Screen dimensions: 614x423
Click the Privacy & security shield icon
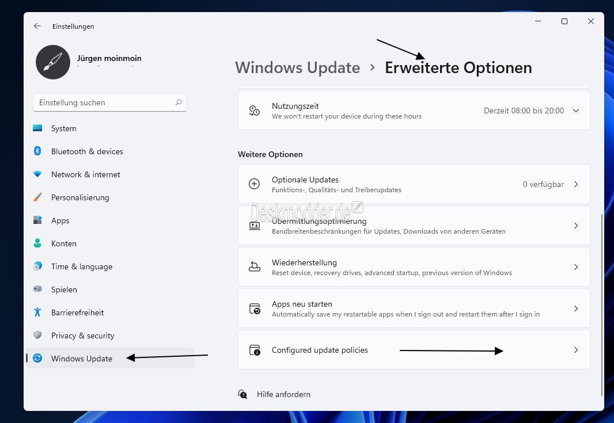(x=37, y=336)
